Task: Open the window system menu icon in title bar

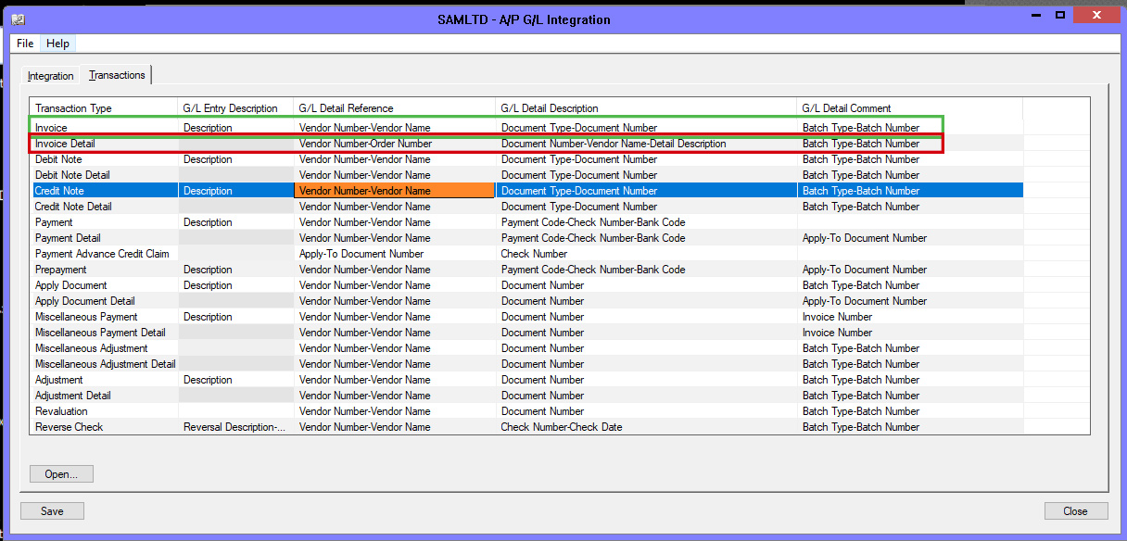Action: tap(19, 19)
